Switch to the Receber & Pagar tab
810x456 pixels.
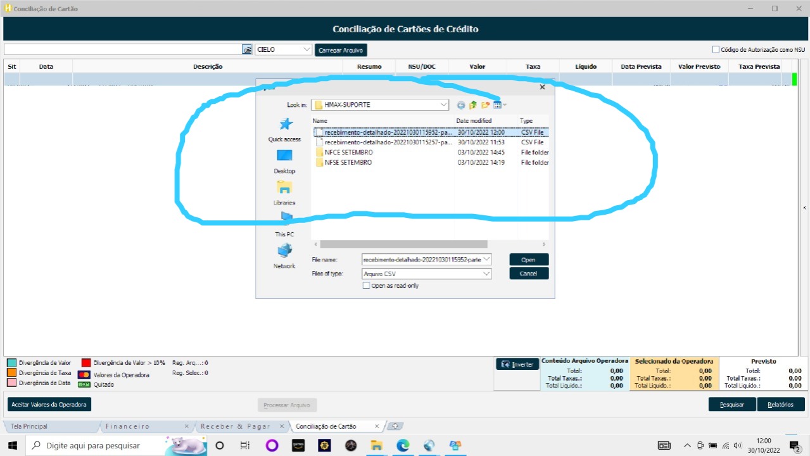235,426
